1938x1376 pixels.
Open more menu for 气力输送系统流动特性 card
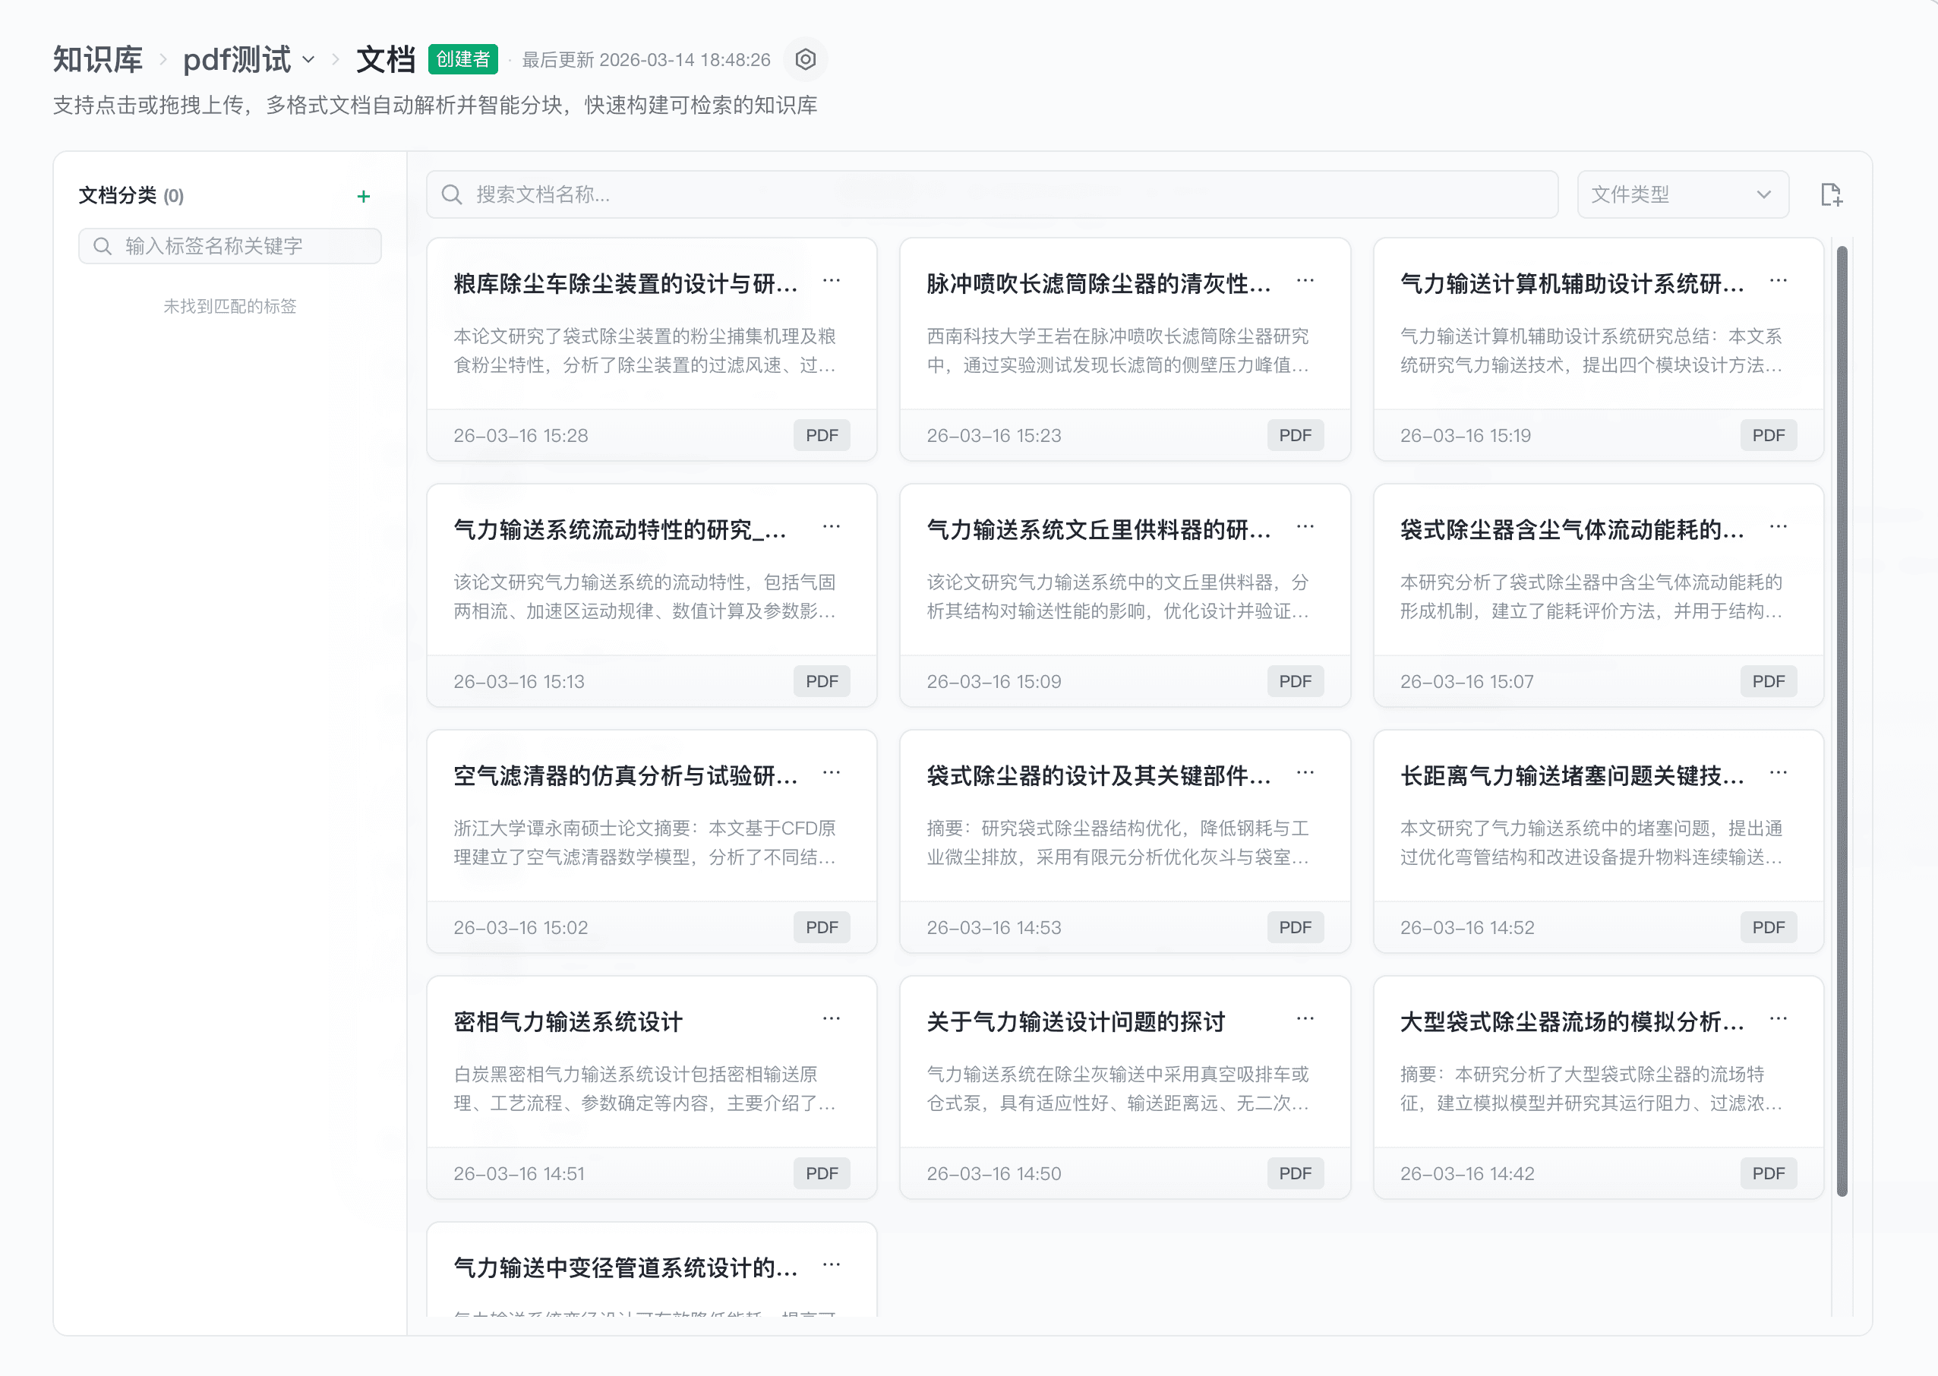pos(832,527)
